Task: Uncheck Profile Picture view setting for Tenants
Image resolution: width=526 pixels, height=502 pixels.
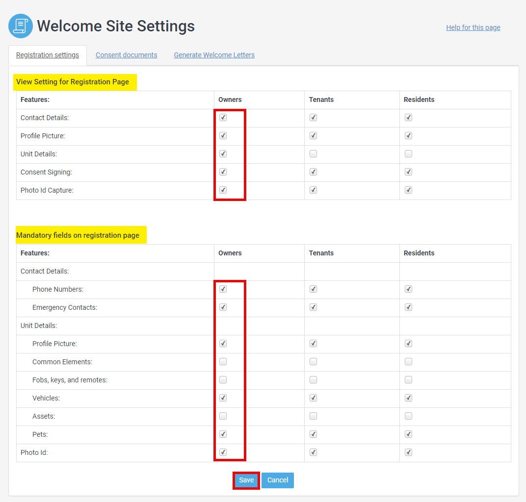Action: point(314,136)
